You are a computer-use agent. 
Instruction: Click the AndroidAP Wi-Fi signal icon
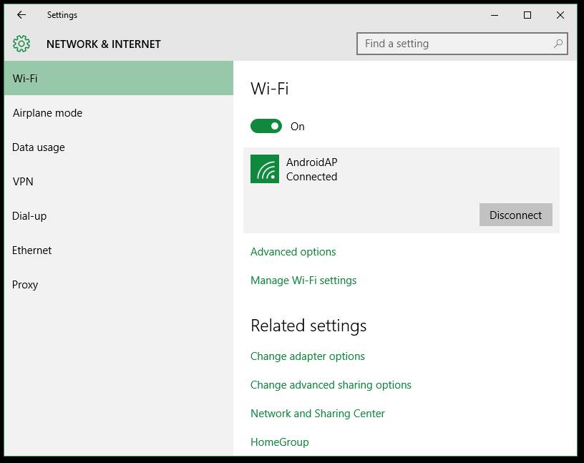[265, 170]
